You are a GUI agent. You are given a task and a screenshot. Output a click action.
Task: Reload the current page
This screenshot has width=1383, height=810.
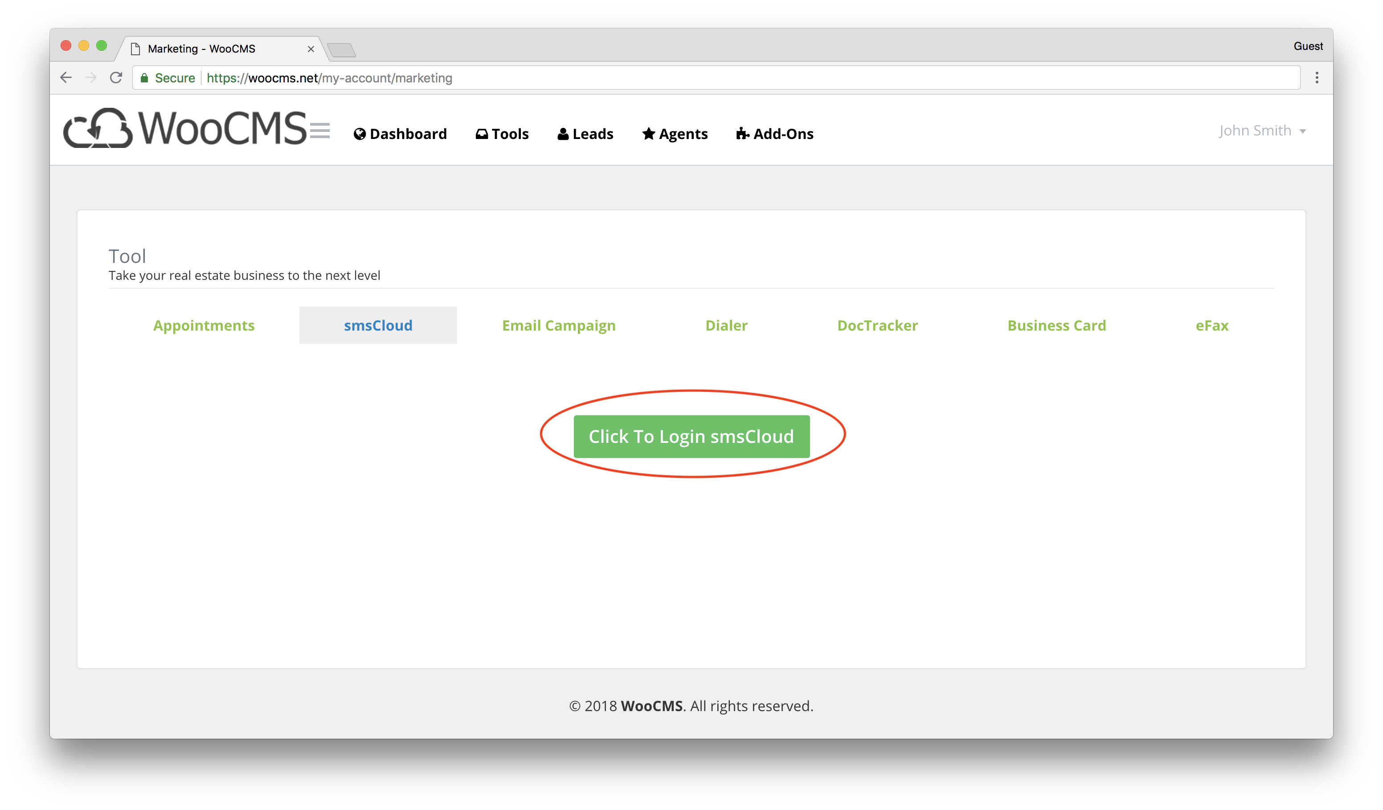pos(116,78)
